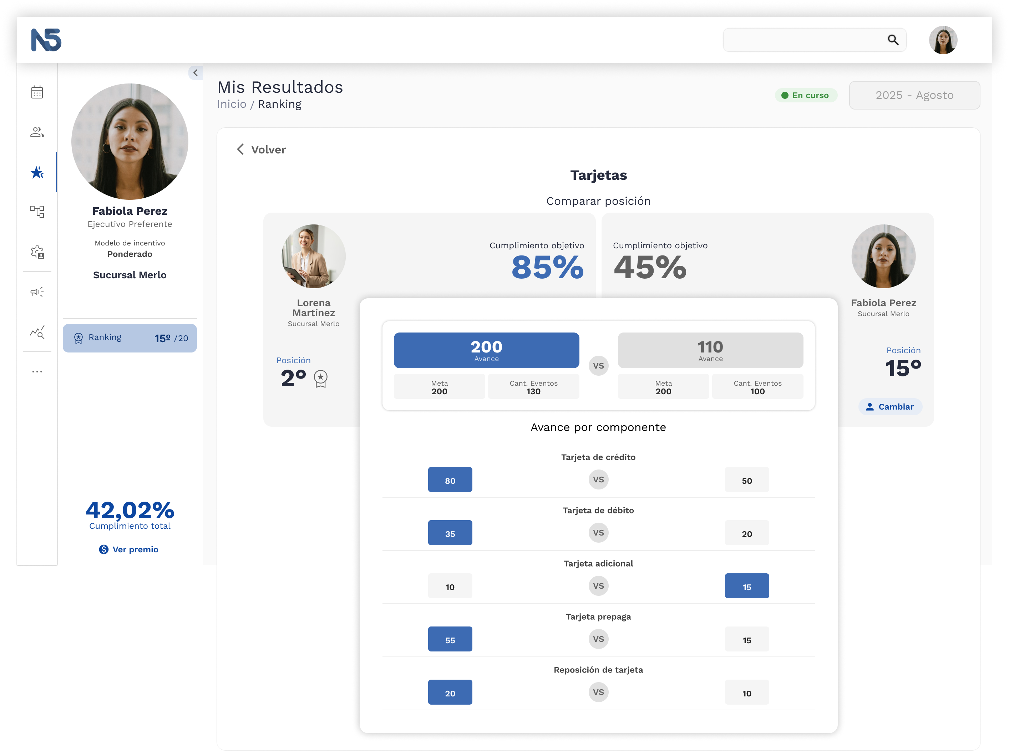Screen dimensions: 1009x751
Task: Click the Cambiar button
Action: coord(890,406)
